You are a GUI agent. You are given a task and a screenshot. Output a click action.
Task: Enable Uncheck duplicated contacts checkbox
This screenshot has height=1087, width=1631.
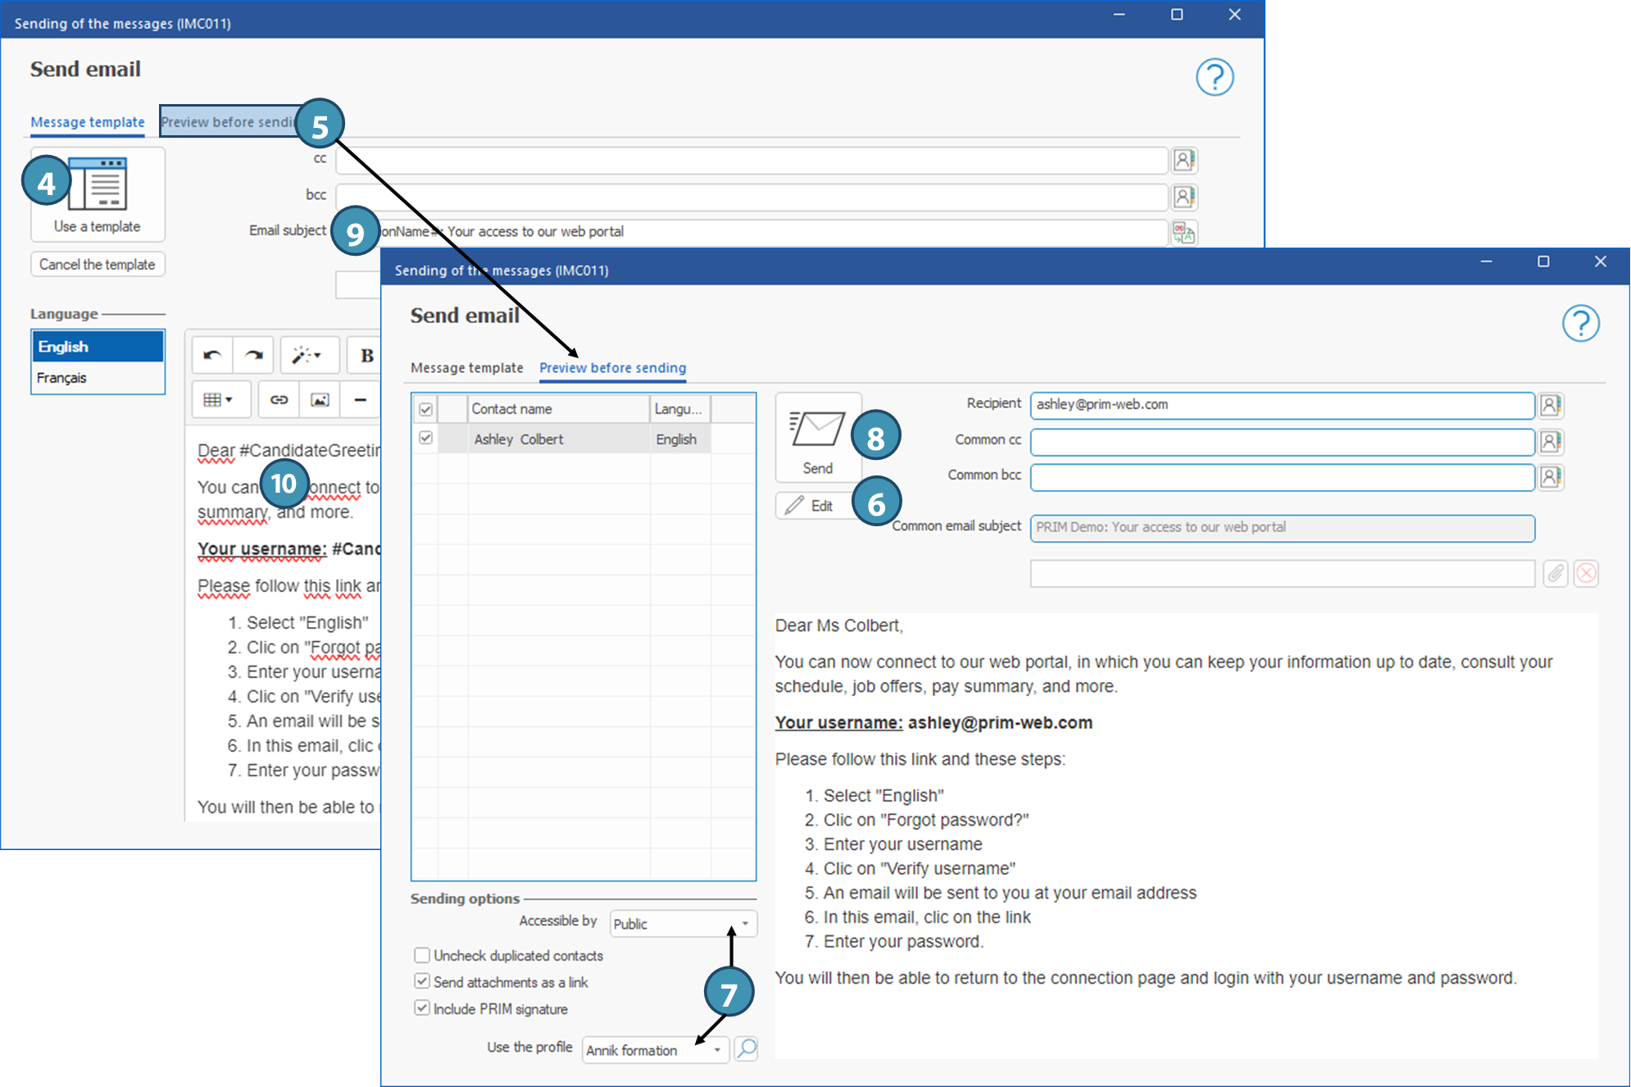422,955
